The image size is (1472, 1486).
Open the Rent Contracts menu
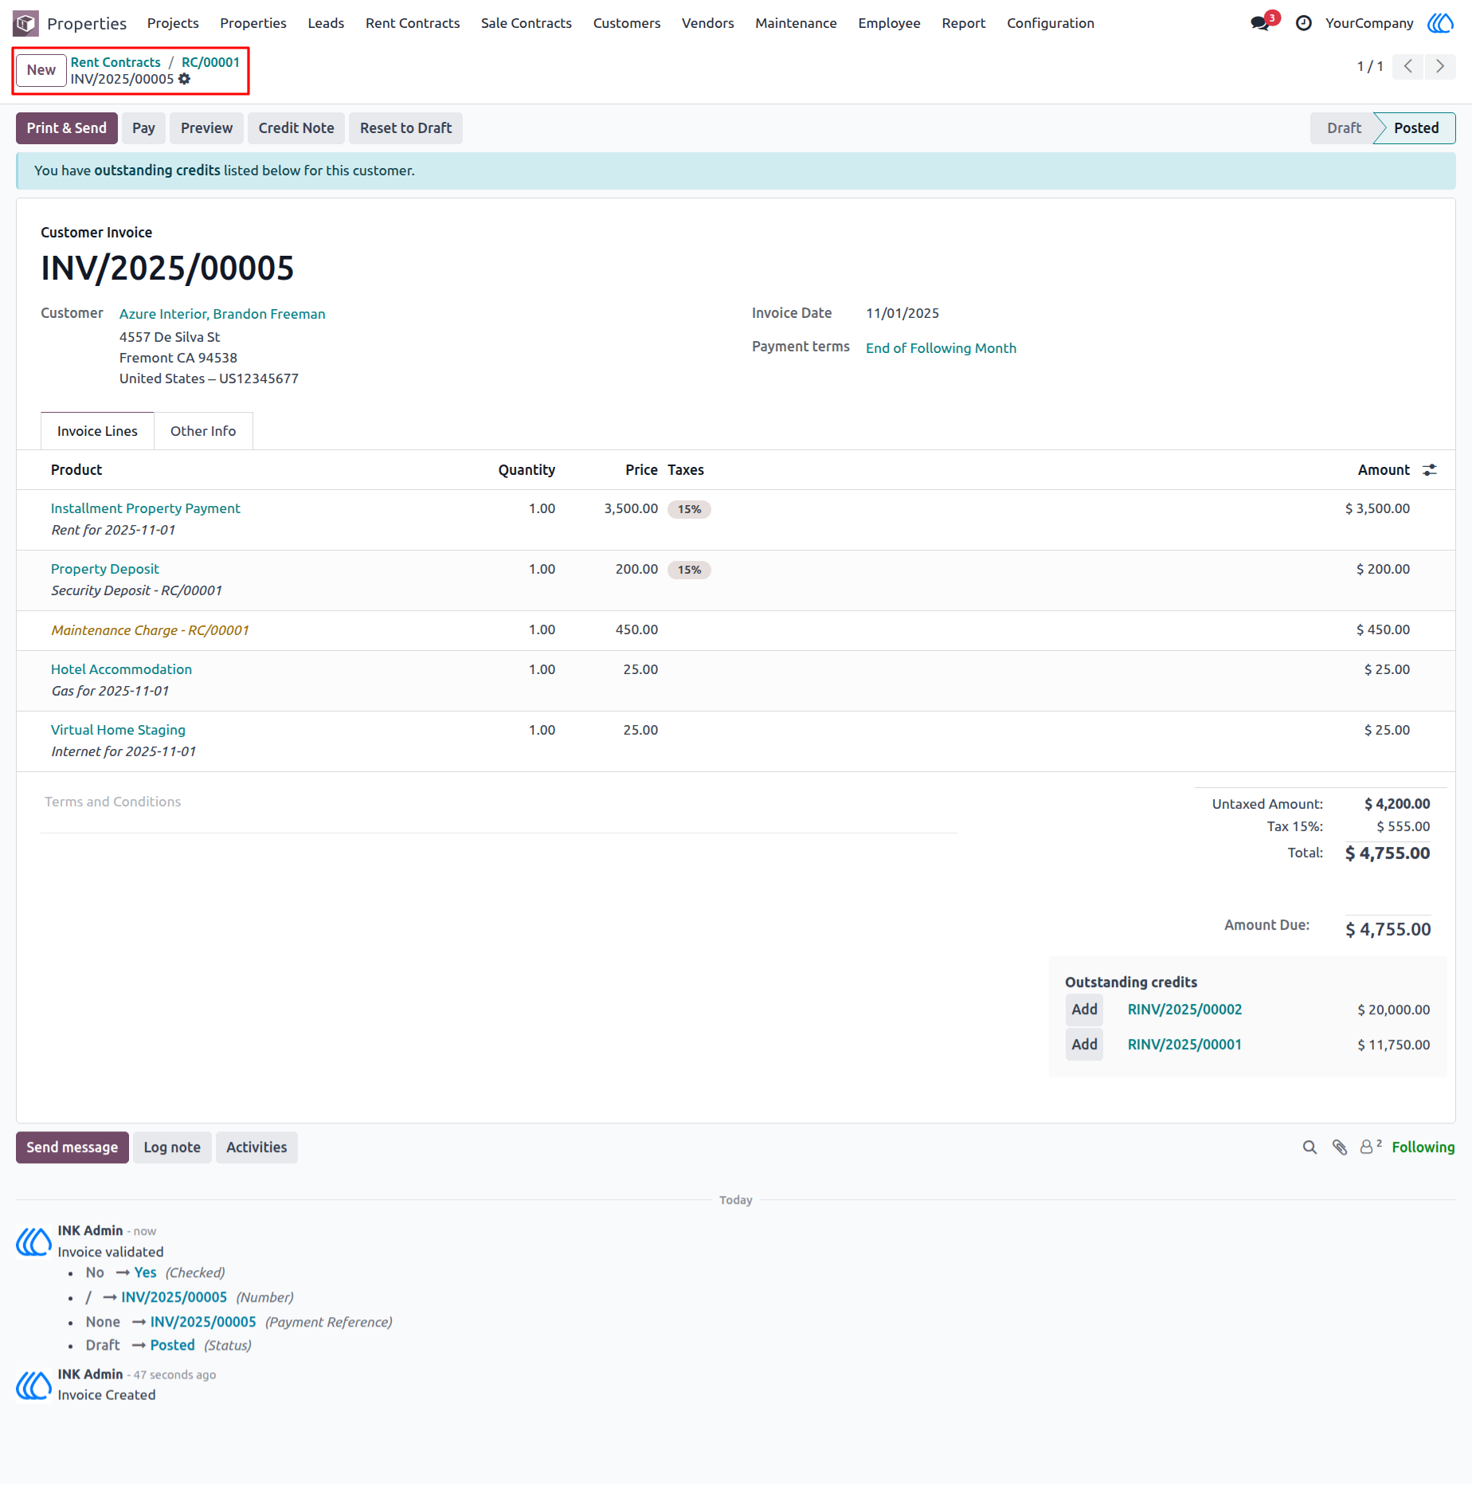tap(413, 23)
